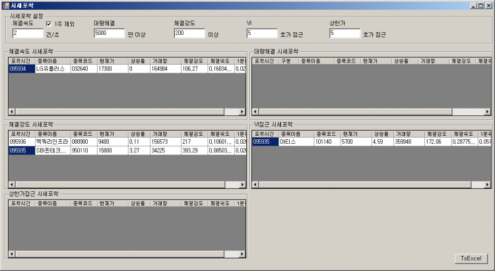Click the 상한가 호가 접근 input box
Image resolution: width=495 pixels, height=271 pixels.
(x=345, y=33)
